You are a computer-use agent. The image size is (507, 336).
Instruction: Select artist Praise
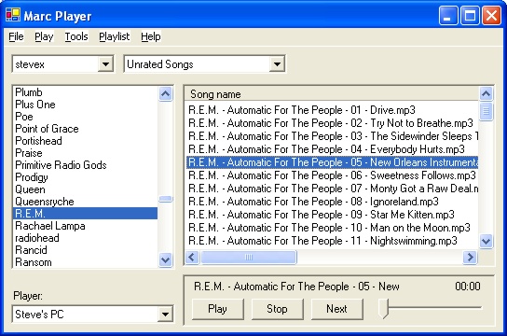[x=86, y=153]
